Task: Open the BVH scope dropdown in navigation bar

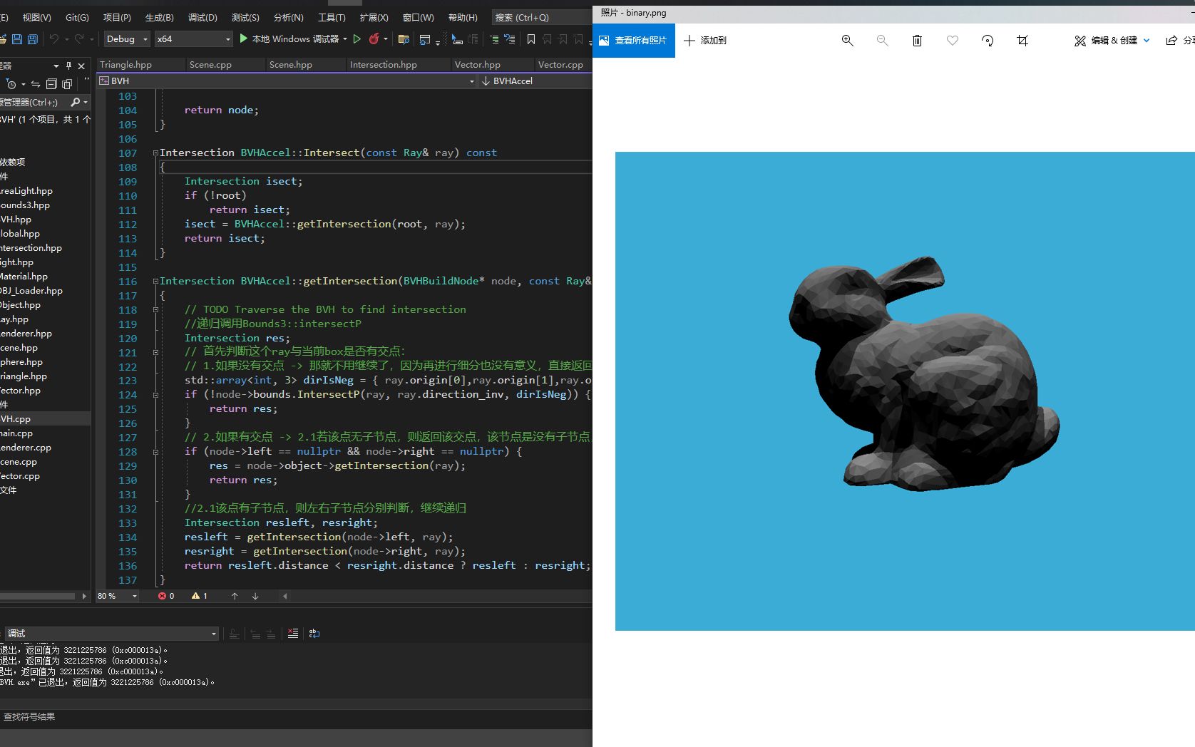Action: [x=287, y=81]
